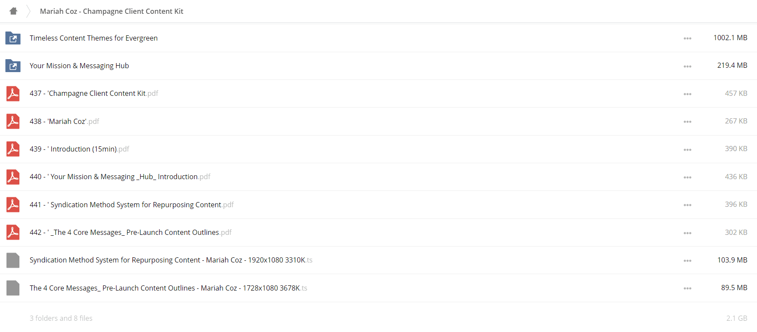Show options for 442 The 4 Core Messages pdf
Screen dimensions: 757x332
688,233
